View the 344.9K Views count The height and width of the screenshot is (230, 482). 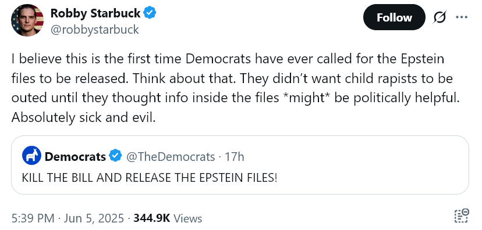pyautogui.click(x=168, y=218)
